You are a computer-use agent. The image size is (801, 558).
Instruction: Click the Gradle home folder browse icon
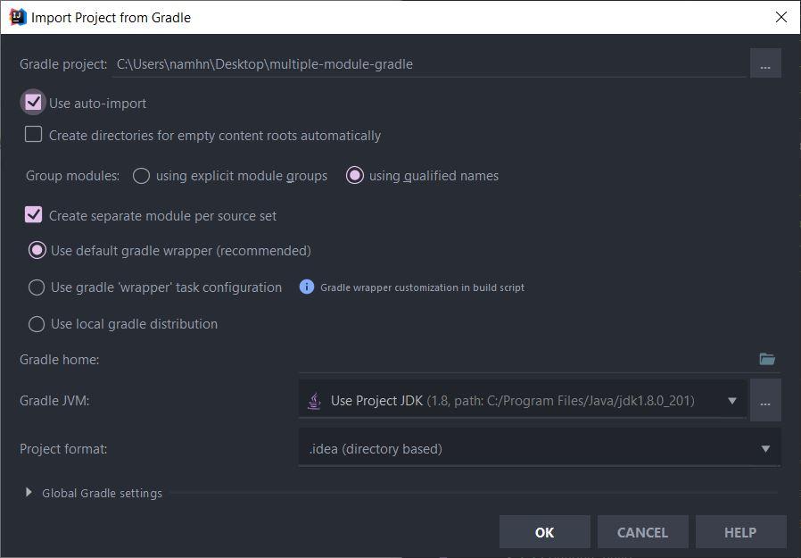pos(767,359)
